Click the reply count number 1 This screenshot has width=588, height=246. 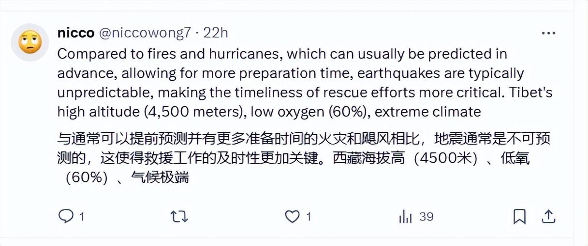[x=82, y=217]
